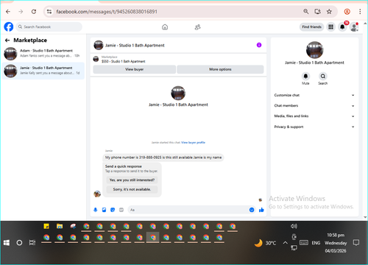This screenshot has height=265, width=368.
Task: Show hidden tray icons chevron
Action: click(x=285, y=243)
